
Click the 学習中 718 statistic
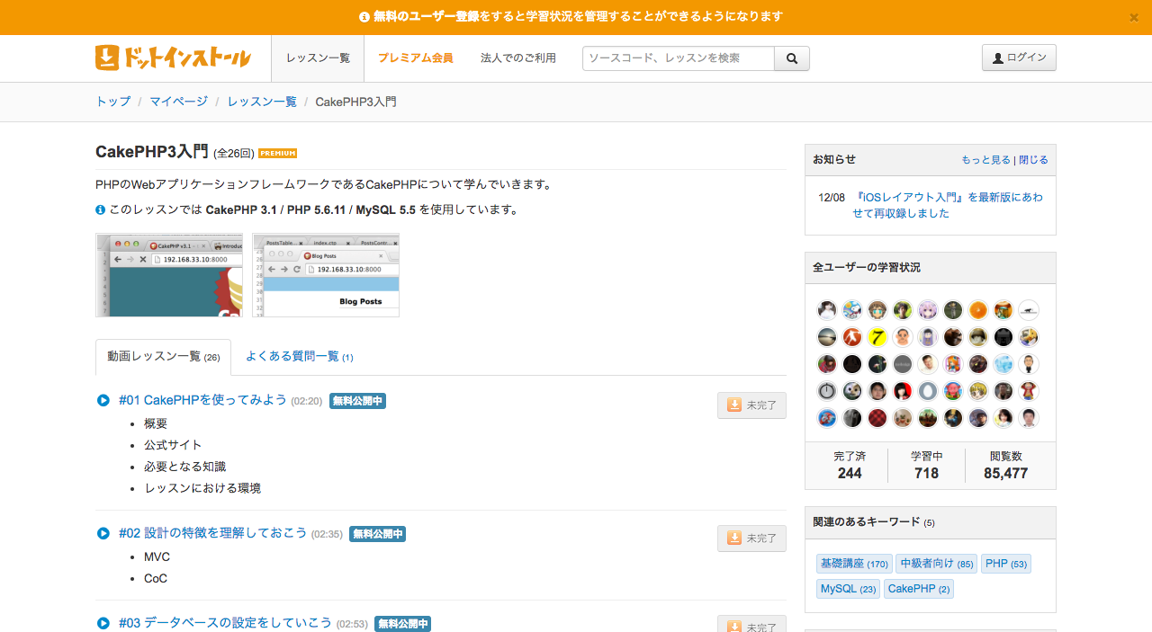[926, 466]
